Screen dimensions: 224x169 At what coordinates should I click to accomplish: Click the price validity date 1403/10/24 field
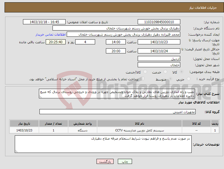[159, 51]
